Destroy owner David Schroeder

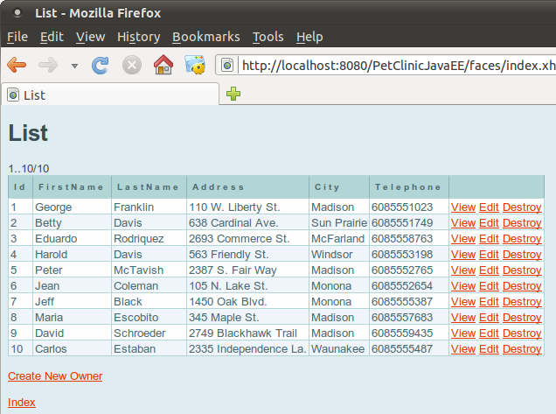tap(522, 333)
